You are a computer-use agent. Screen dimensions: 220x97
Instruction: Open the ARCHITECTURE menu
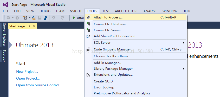coord(127,11)
